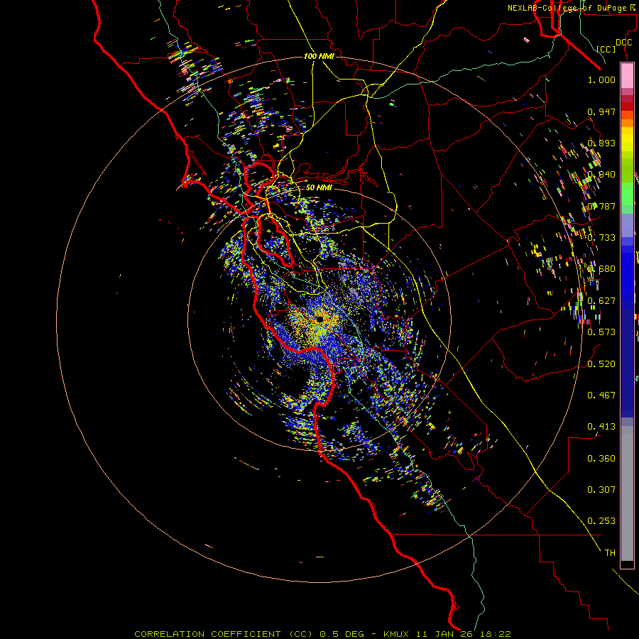Pick the yellow segment of the color bar
The image size is (639, 639).
point(627,139)
